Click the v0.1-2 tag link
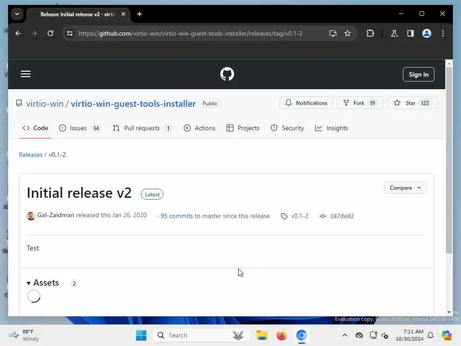The width and height of the screenshot is (461, 346). point(295,216)
